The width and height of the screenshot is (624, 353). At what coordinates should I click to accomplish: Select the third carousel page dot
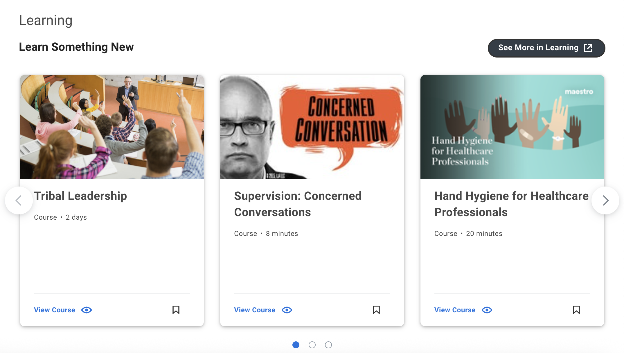(x=328, y=345)
